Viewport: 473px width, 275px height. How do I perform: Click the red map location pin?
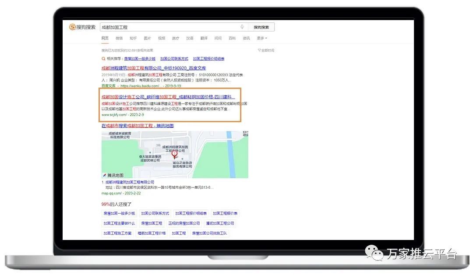pos(174,154)
